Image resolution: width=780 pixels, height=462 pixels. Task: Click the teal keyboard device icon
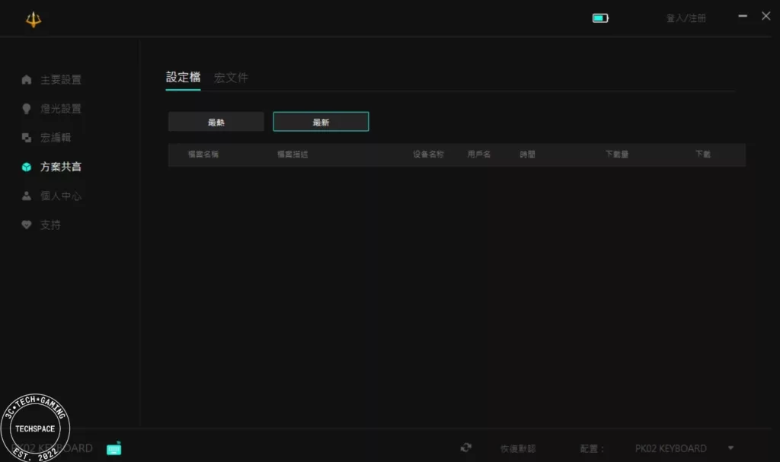point(114,448)
